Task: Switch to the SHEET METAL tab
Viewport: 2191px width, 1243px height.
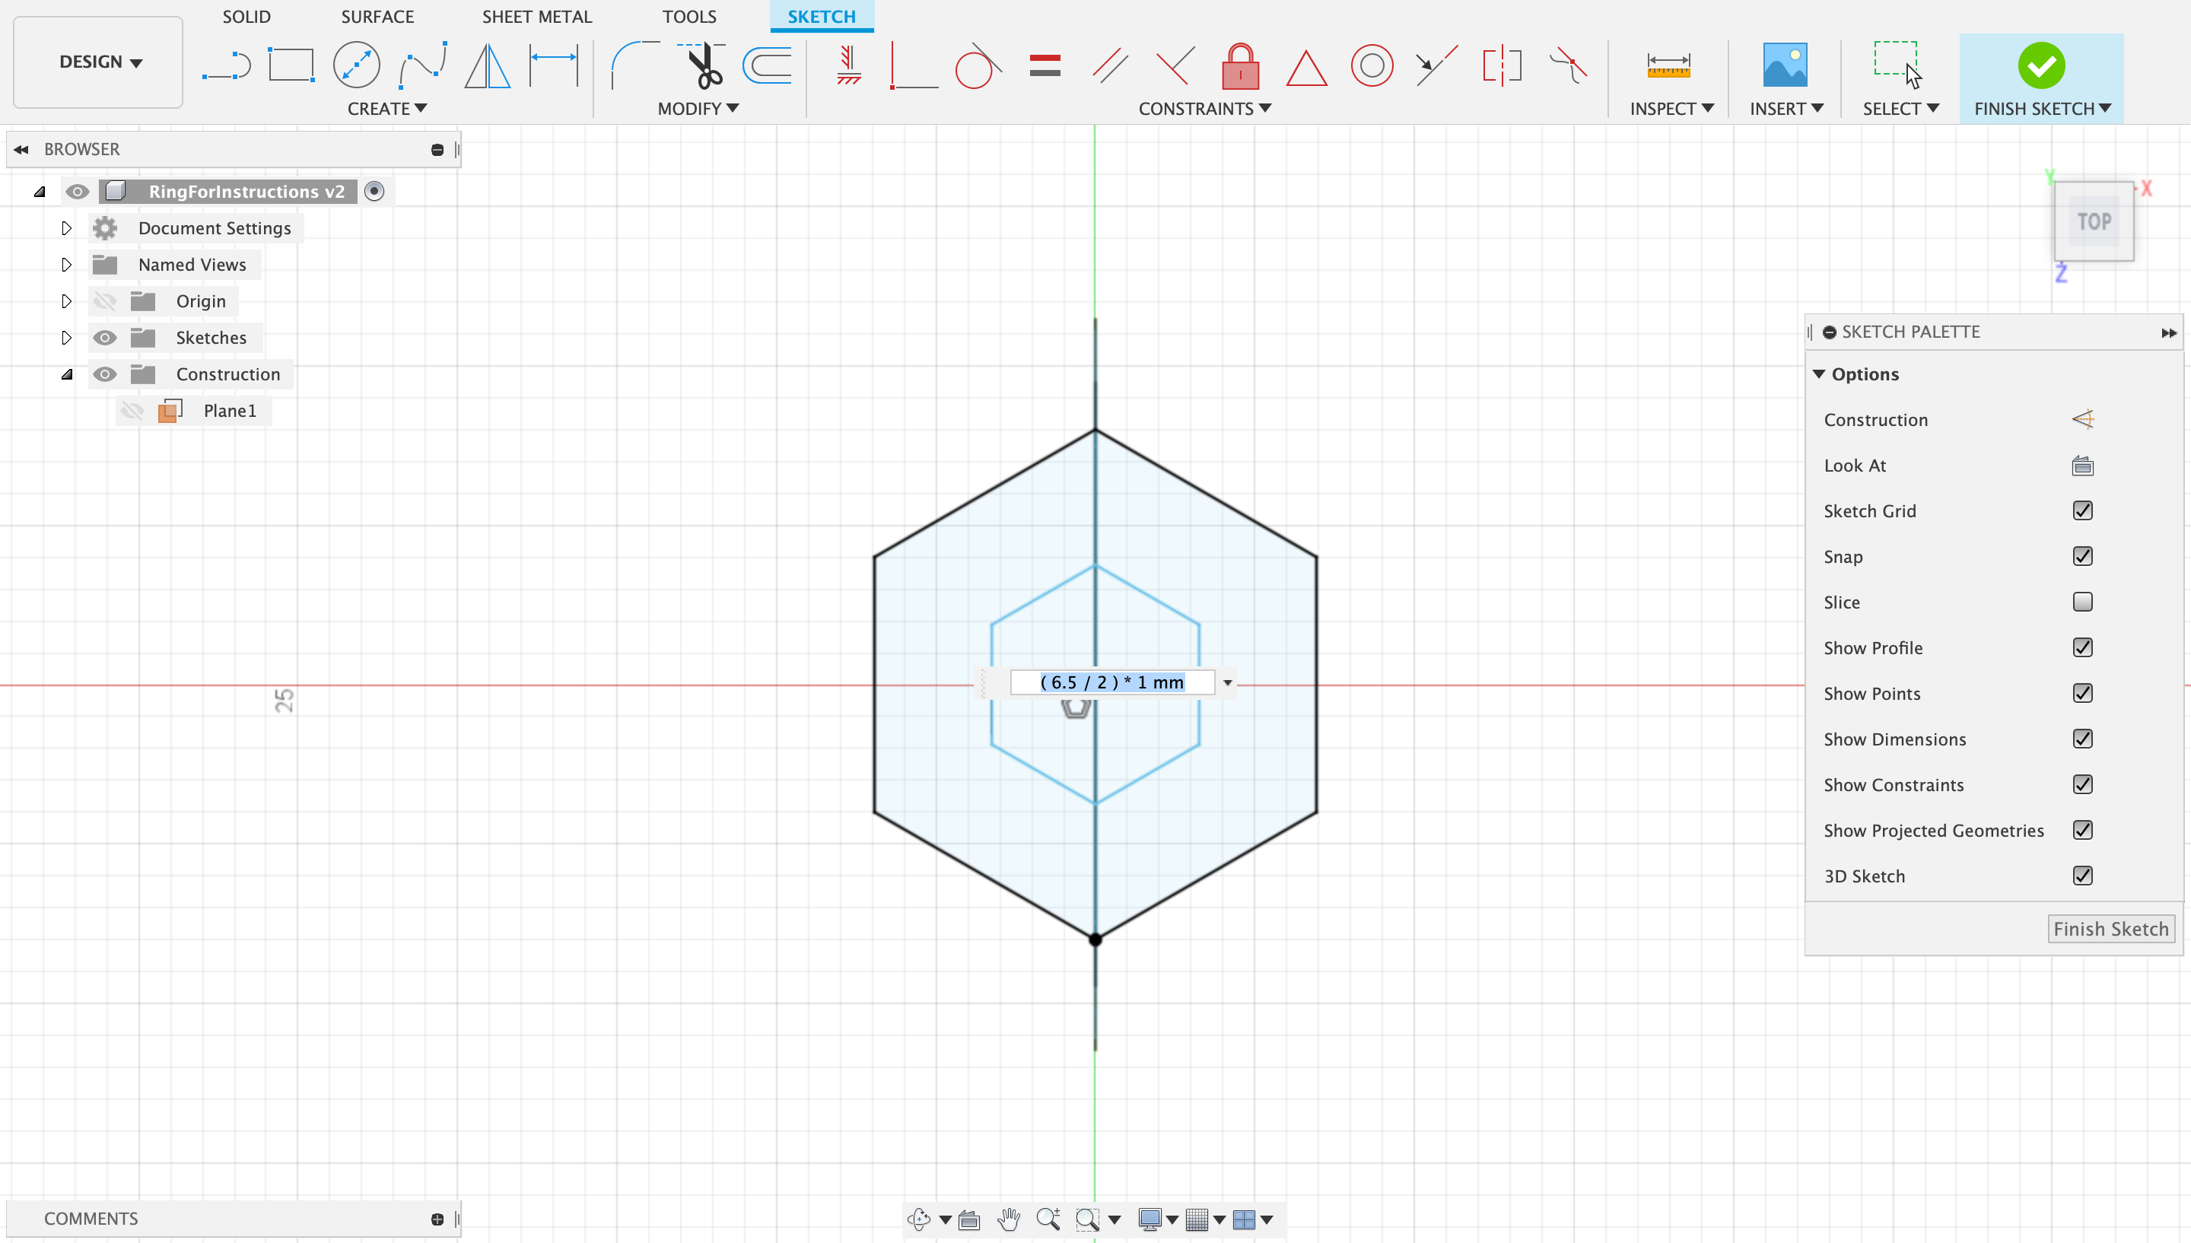Action: (x=537, y=16)
